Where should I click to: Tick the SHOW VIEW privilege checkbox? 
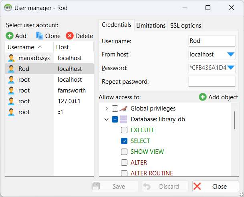pos(124,152)
